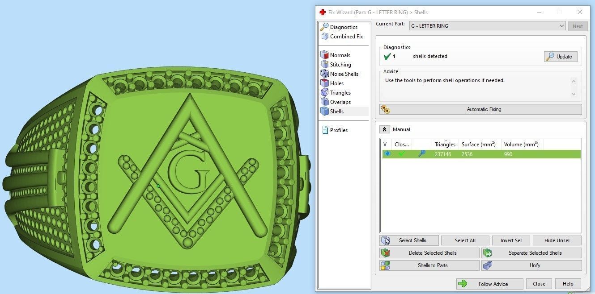Toggle shell visibility eye icon
Viewport: 595px width, 294px height.
coord(387,154)
